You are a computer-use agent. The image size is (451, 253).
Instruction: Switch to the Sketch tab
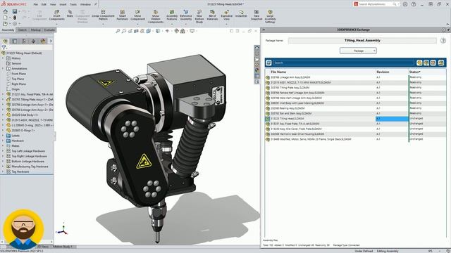coord(22,30)
